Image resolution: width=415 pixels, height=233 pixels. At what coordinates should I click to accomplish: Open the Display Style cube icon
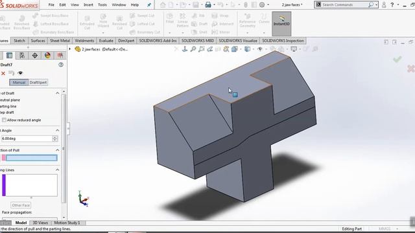point(247,49)
